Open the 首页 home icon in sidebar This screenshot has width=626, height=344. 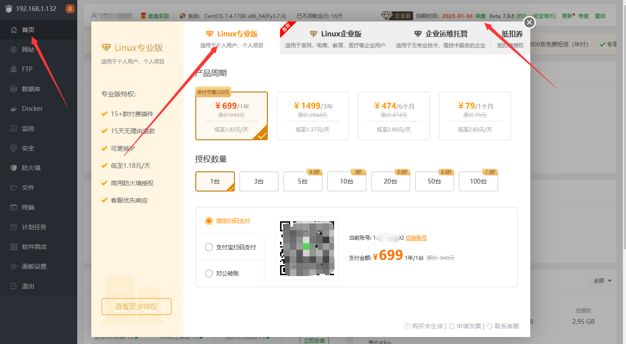(14, 30)
